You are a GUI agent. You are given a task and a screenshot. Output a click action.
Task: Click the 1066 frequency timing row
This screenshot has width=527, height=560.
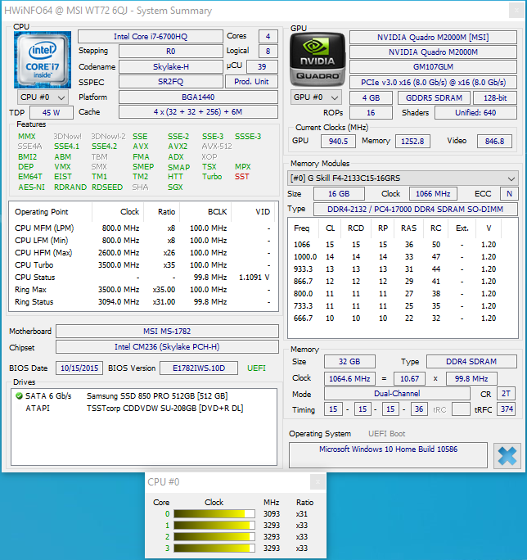403,245
